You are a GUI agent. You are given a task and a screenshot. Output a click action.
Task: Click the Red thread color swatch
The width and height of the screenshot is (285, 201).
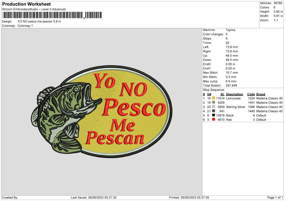tap(213, 119)
